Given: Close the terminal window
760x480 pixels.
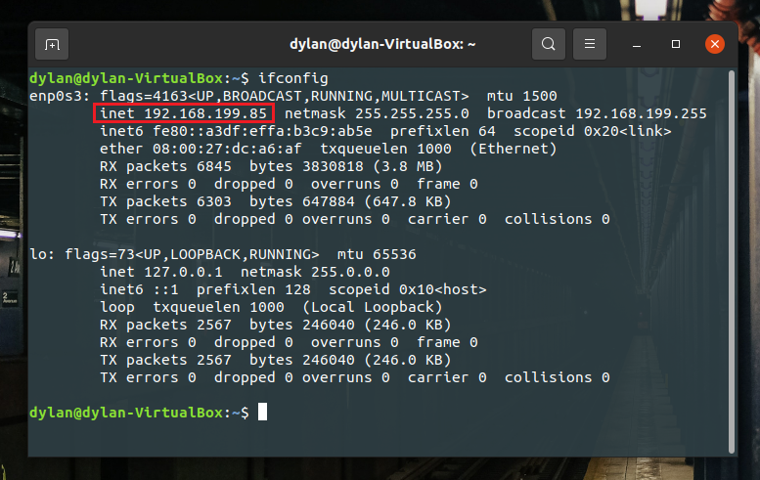Looking at the screenshot, I should (x=714, y=44).
